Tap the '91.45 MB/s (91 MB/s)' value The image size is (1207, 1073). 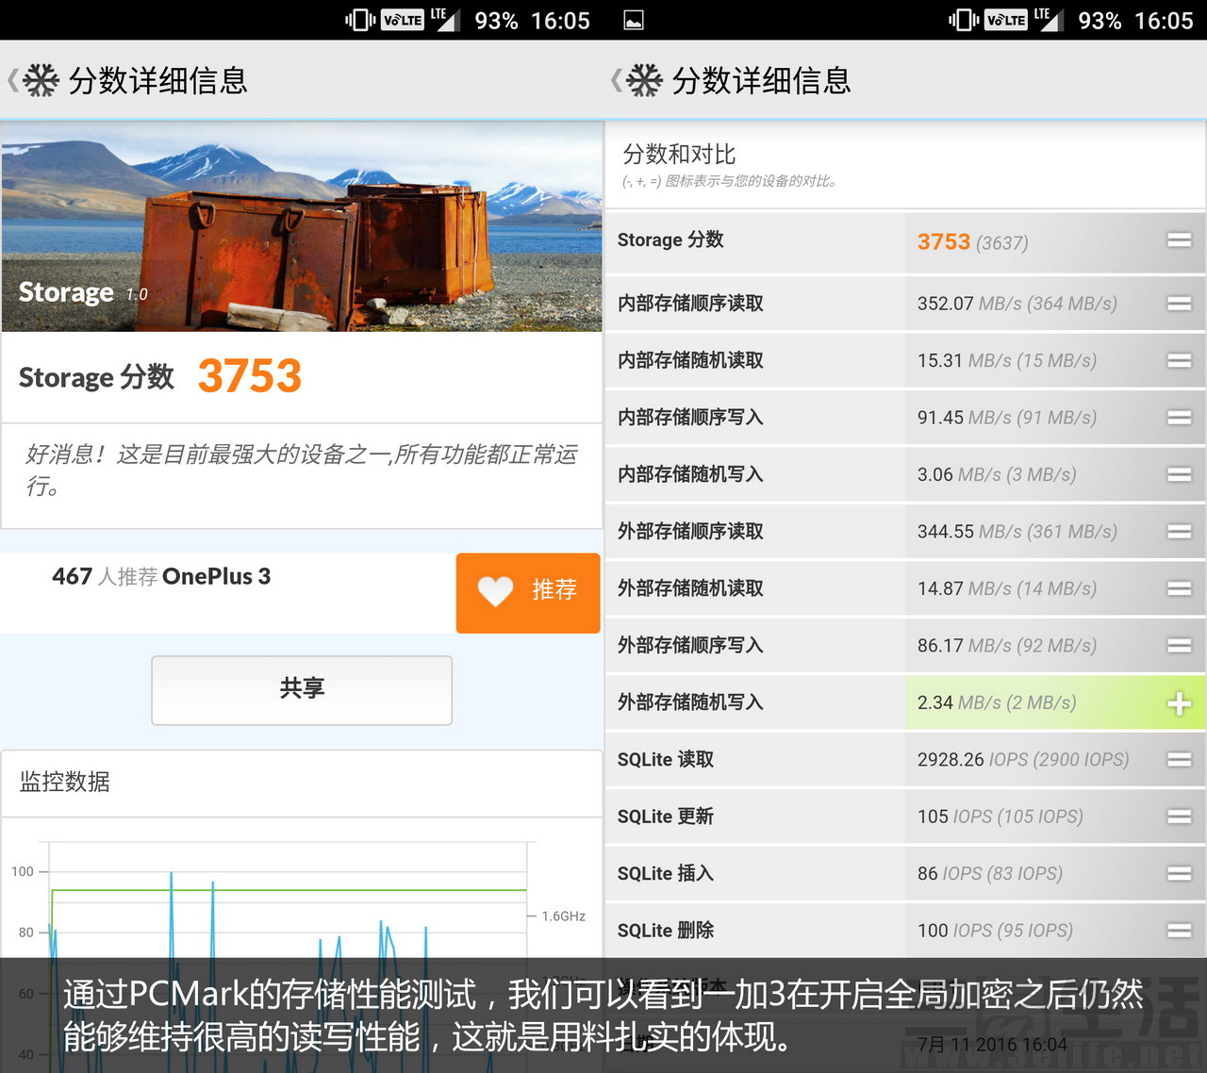(1007, 418)
